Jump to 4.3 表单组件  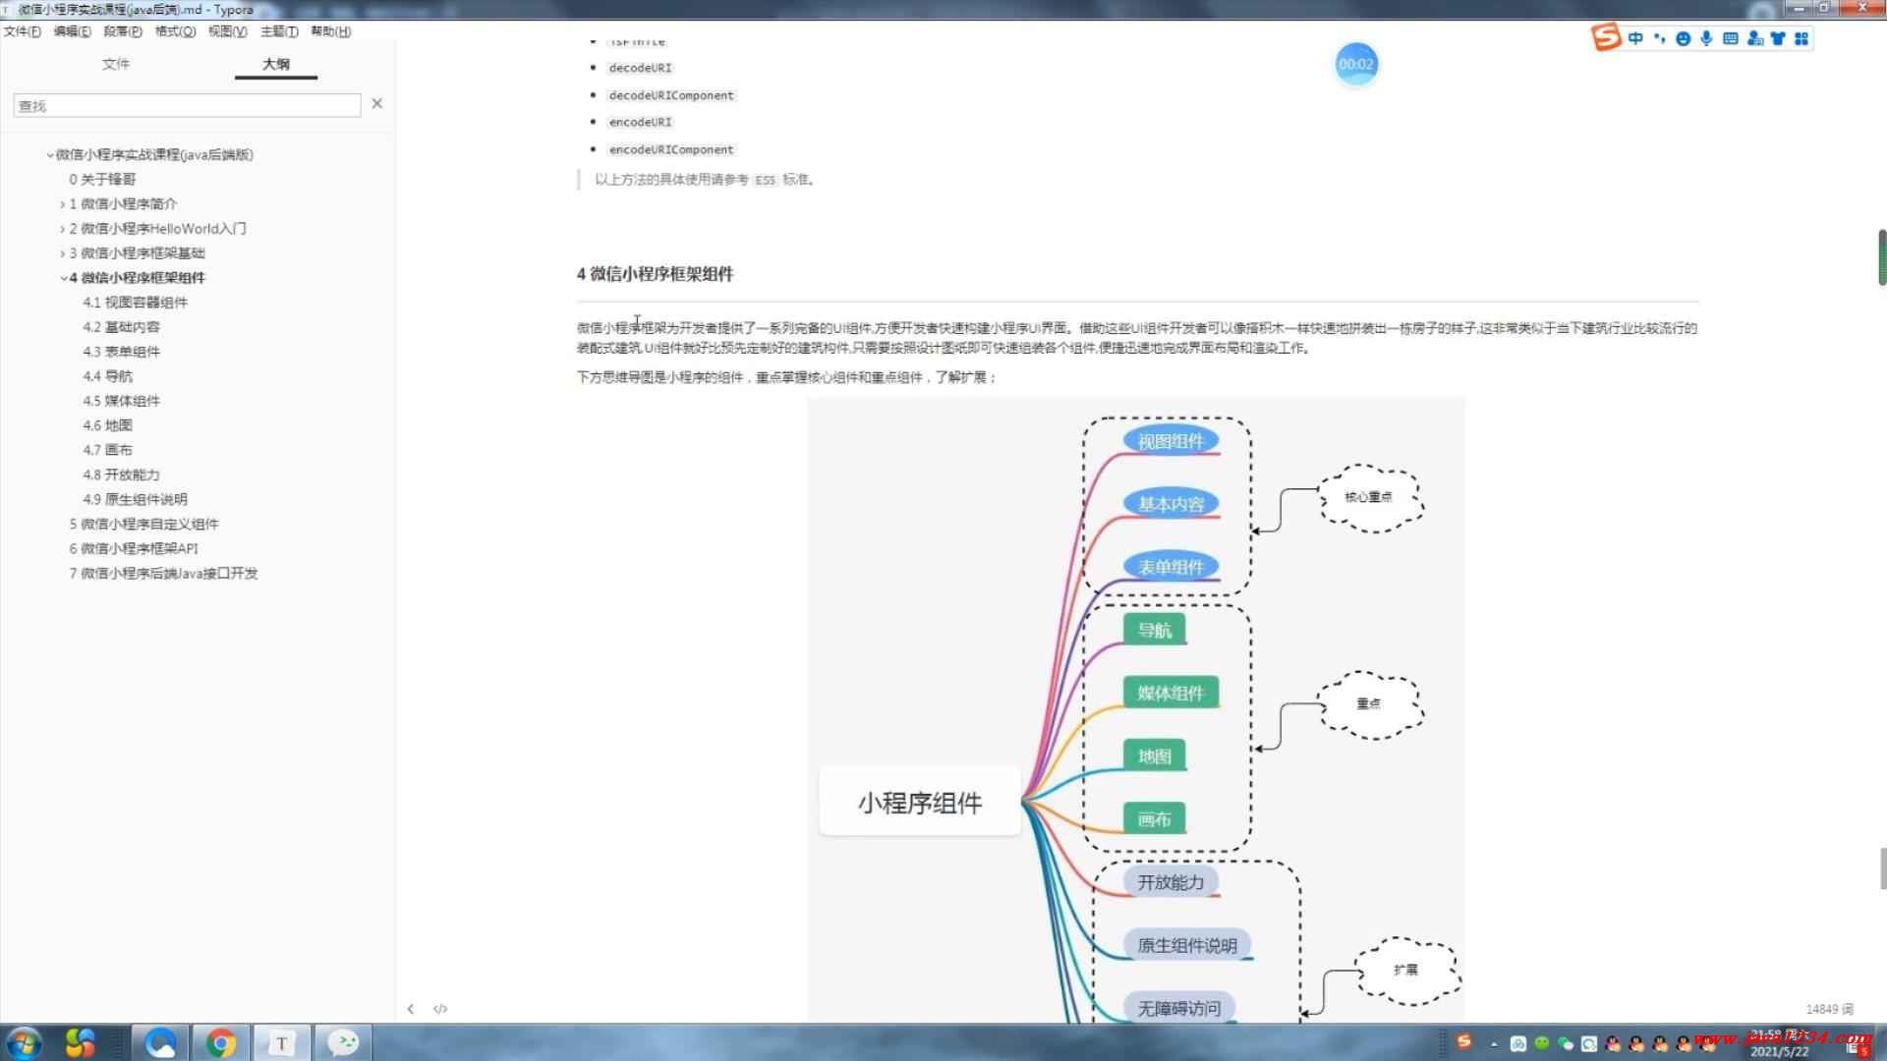click(121, 352)
